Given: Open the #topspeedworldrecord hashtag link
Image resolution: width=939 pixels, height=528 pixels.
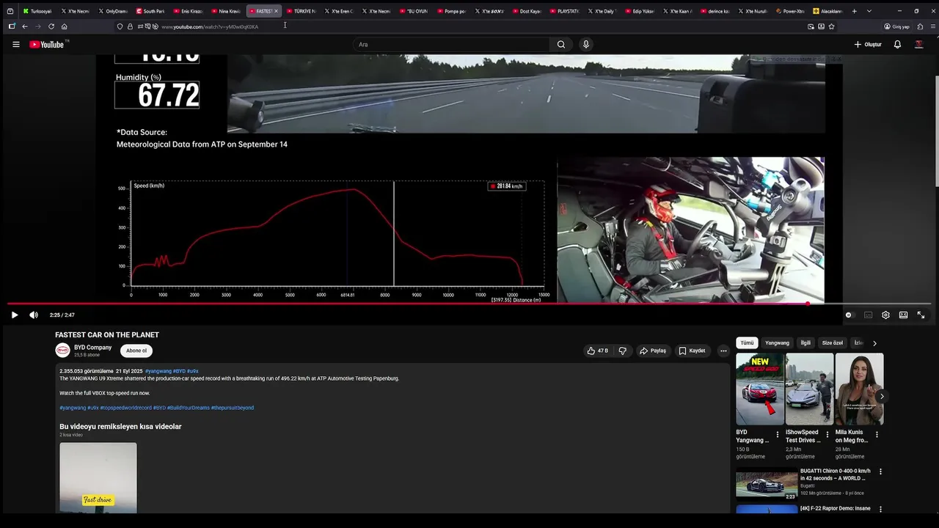Looking at the screenshot, I should point(126,408).
